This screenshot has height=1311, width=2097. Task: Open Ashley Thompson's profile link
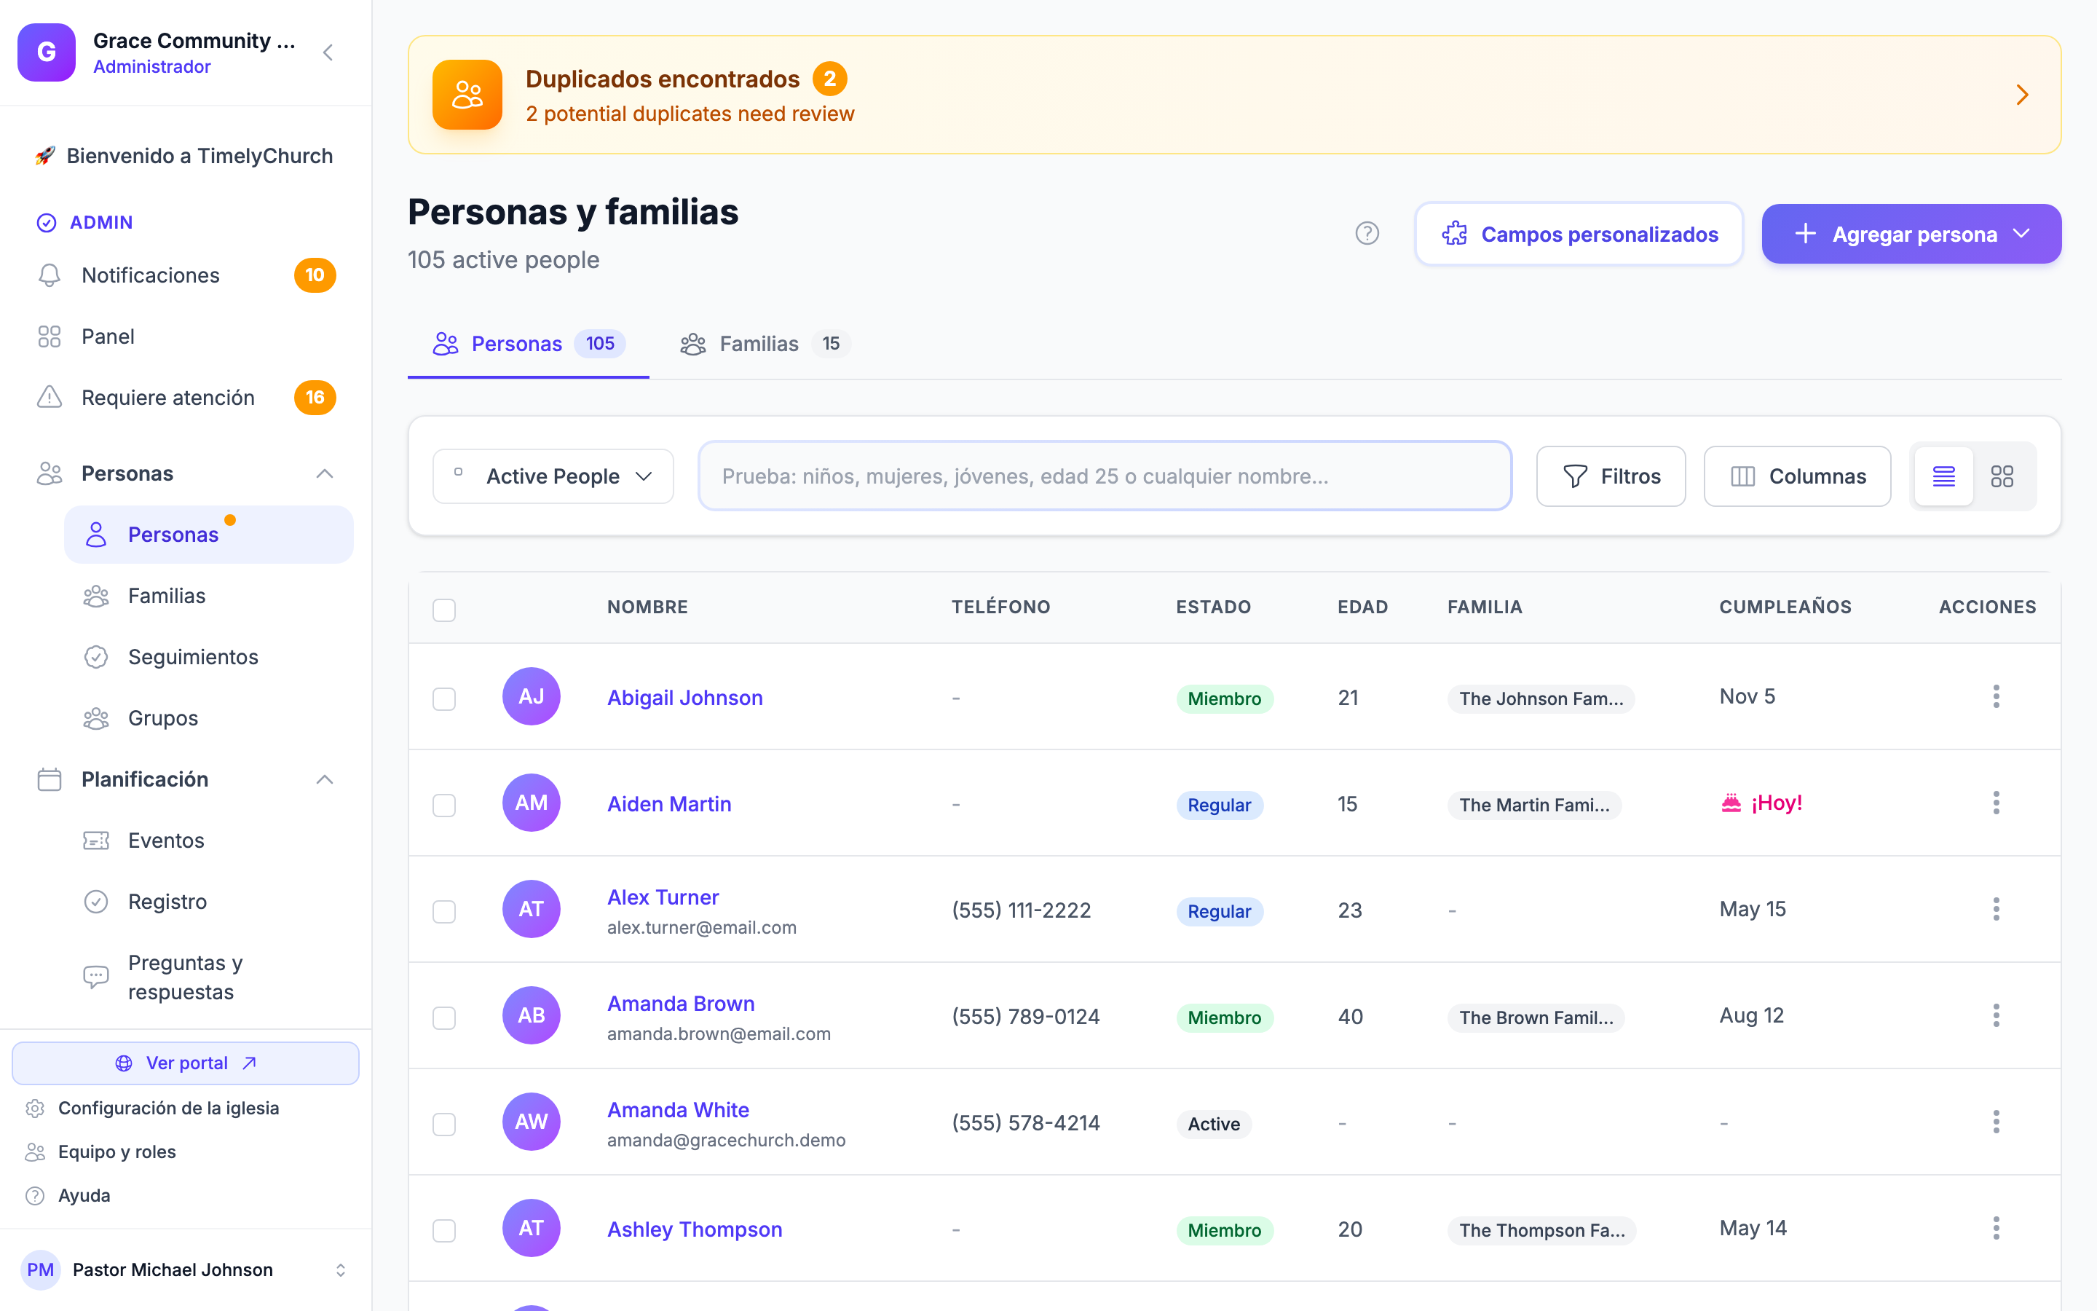coord(694,1229)
